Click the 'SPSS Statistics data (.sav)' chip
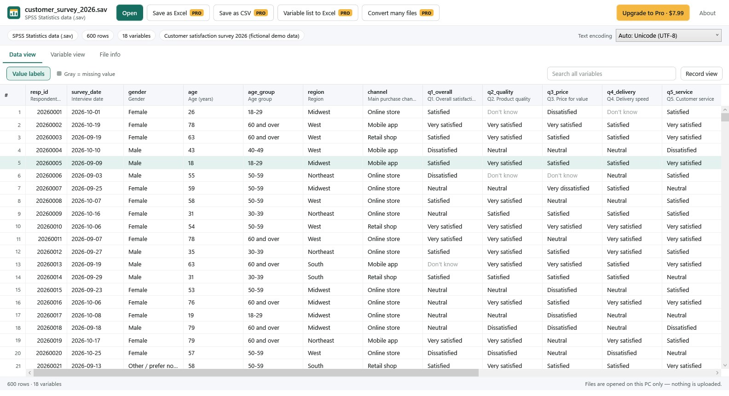729x396 pixels. pos(43,36)
